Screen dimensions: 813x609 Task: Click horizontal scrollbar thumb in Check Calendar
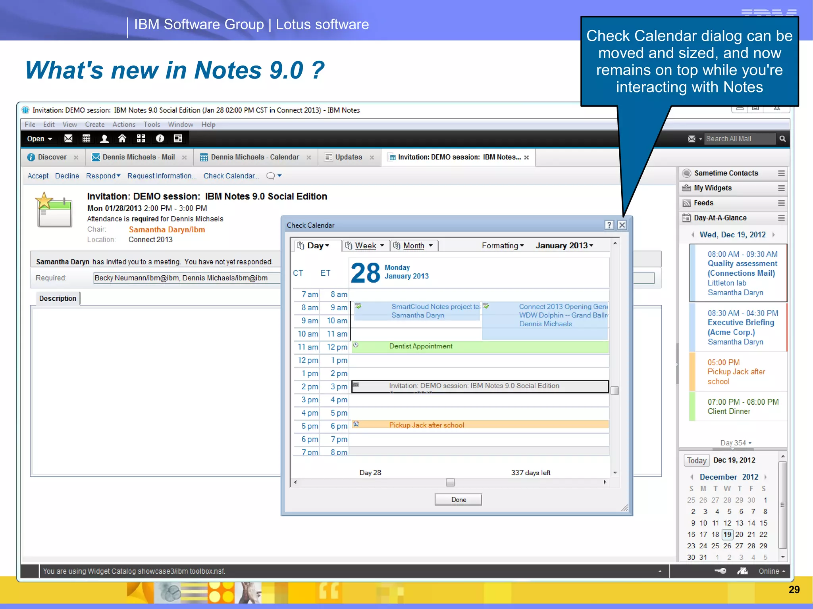450,482
